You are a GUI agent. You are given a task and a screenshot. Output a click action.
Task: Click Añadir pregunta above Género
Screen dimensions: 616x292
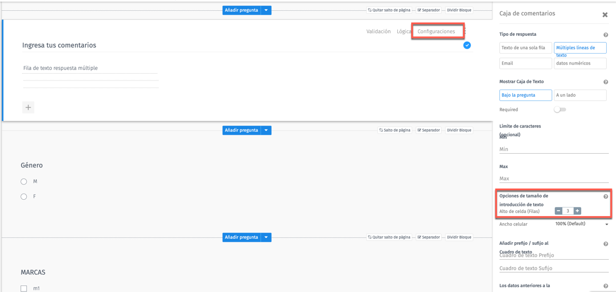241,130
